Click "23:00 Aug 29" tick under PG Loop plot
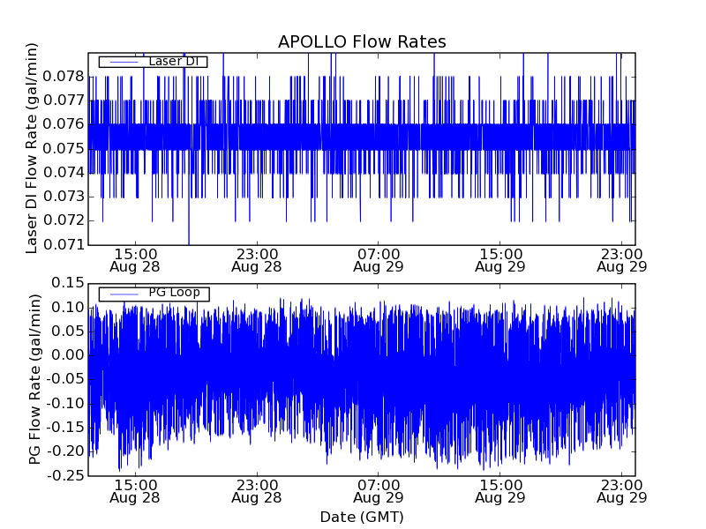Viewport: 706px width, 529px height. (x=622, y=491)
